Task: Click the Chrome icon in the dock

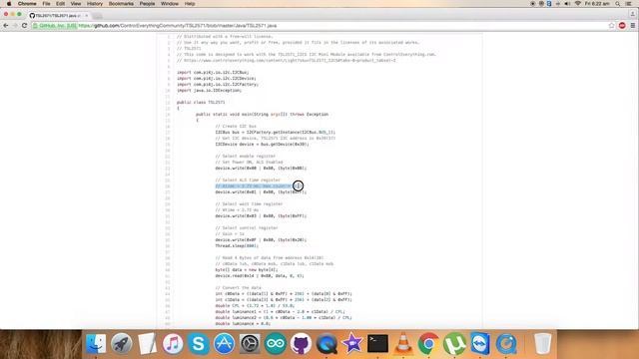Action: pos(428,343)
